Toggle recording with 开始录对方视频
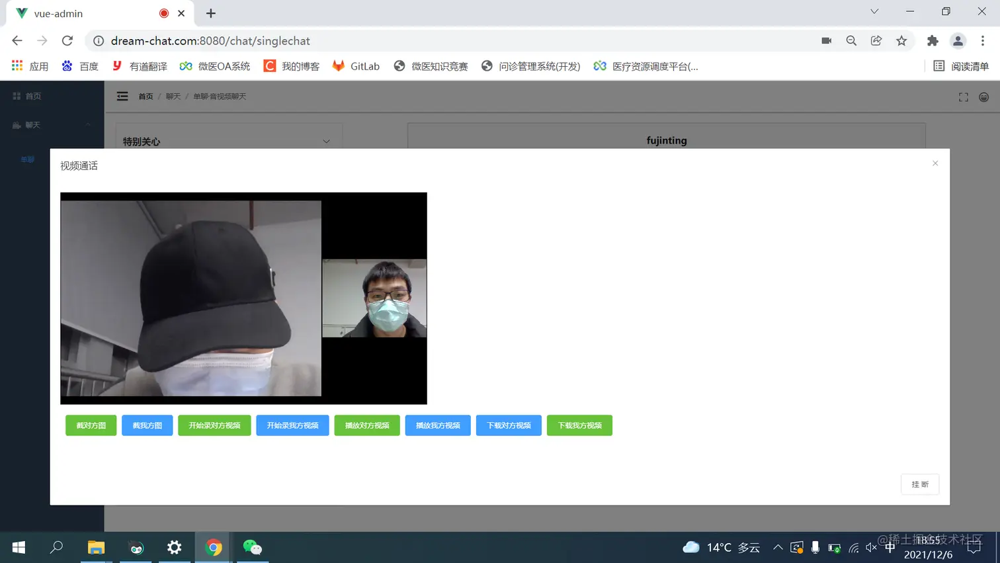 214,425
